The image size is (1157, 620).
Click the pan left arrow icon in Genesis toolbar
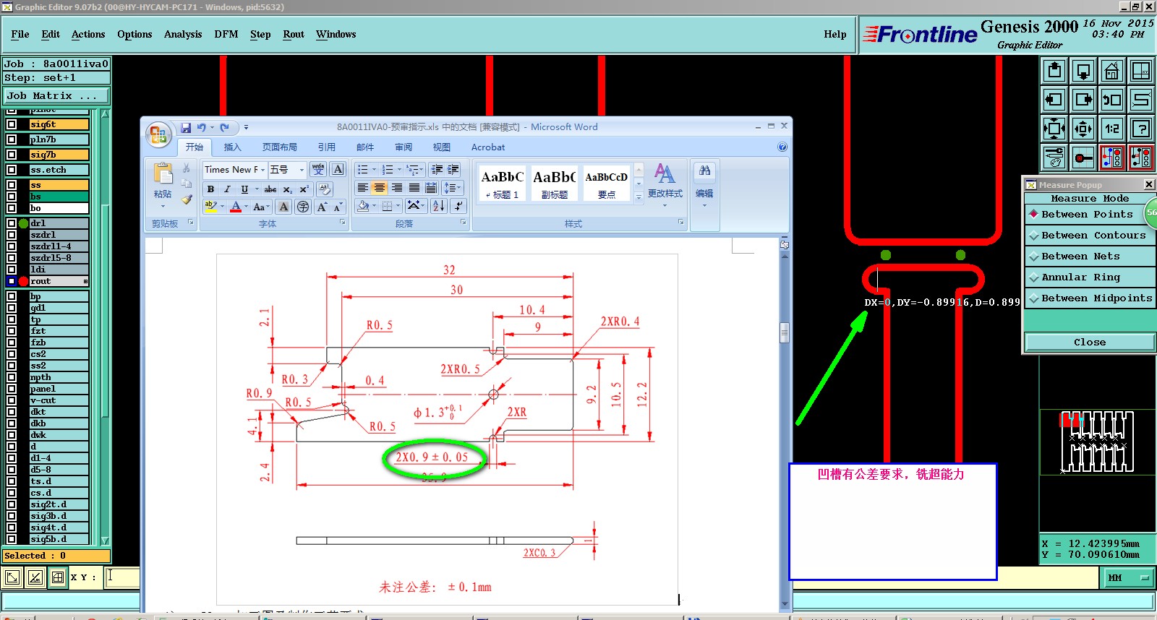1054,100
